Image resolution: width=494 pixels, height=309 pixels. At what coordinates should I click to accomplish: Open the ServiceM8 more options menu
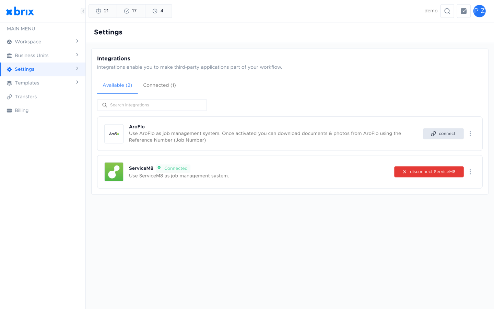point(470,172)
